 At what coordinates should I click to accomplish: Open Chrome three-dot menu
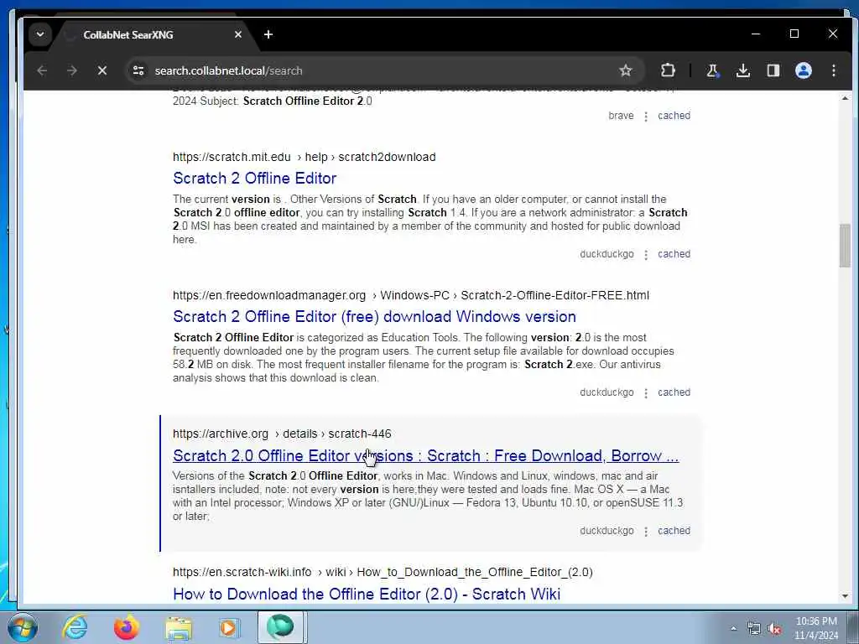coord(833,70)
